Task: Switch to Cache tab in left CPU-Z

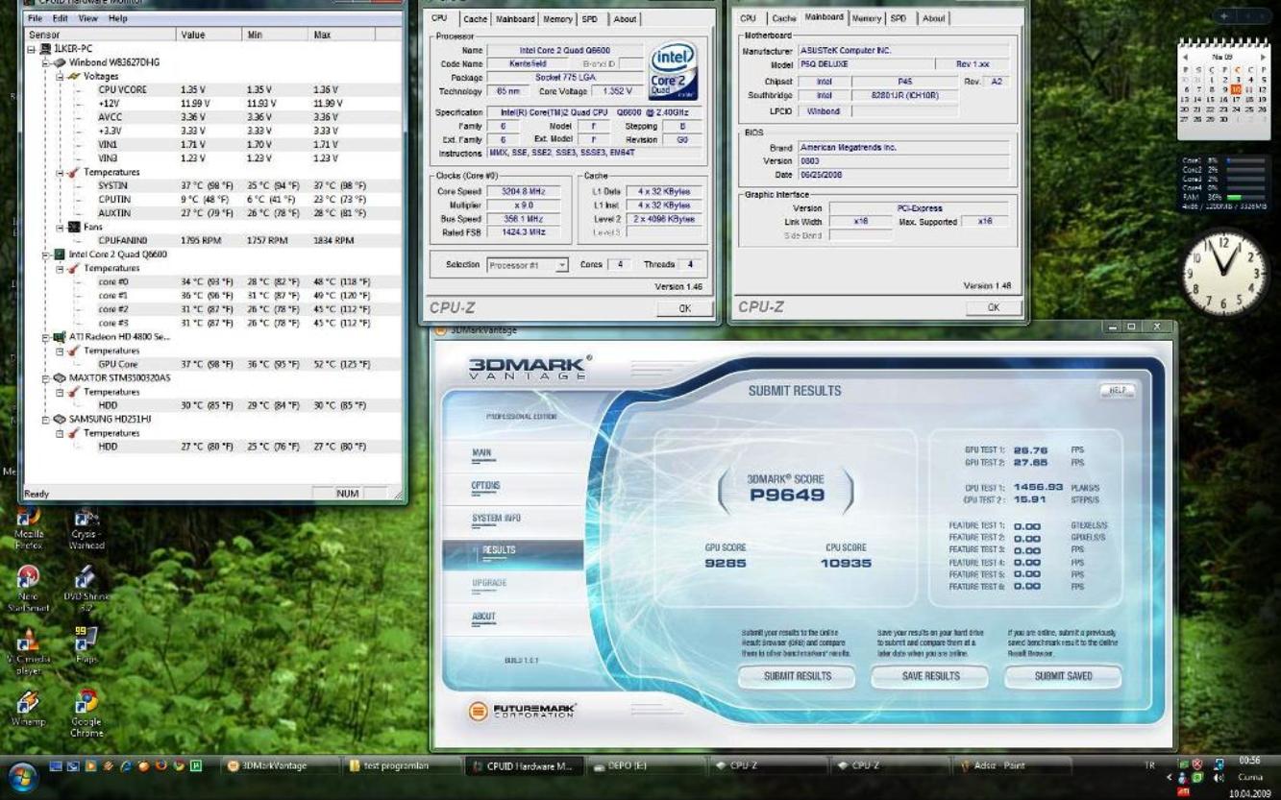Action: pos(475,19)
